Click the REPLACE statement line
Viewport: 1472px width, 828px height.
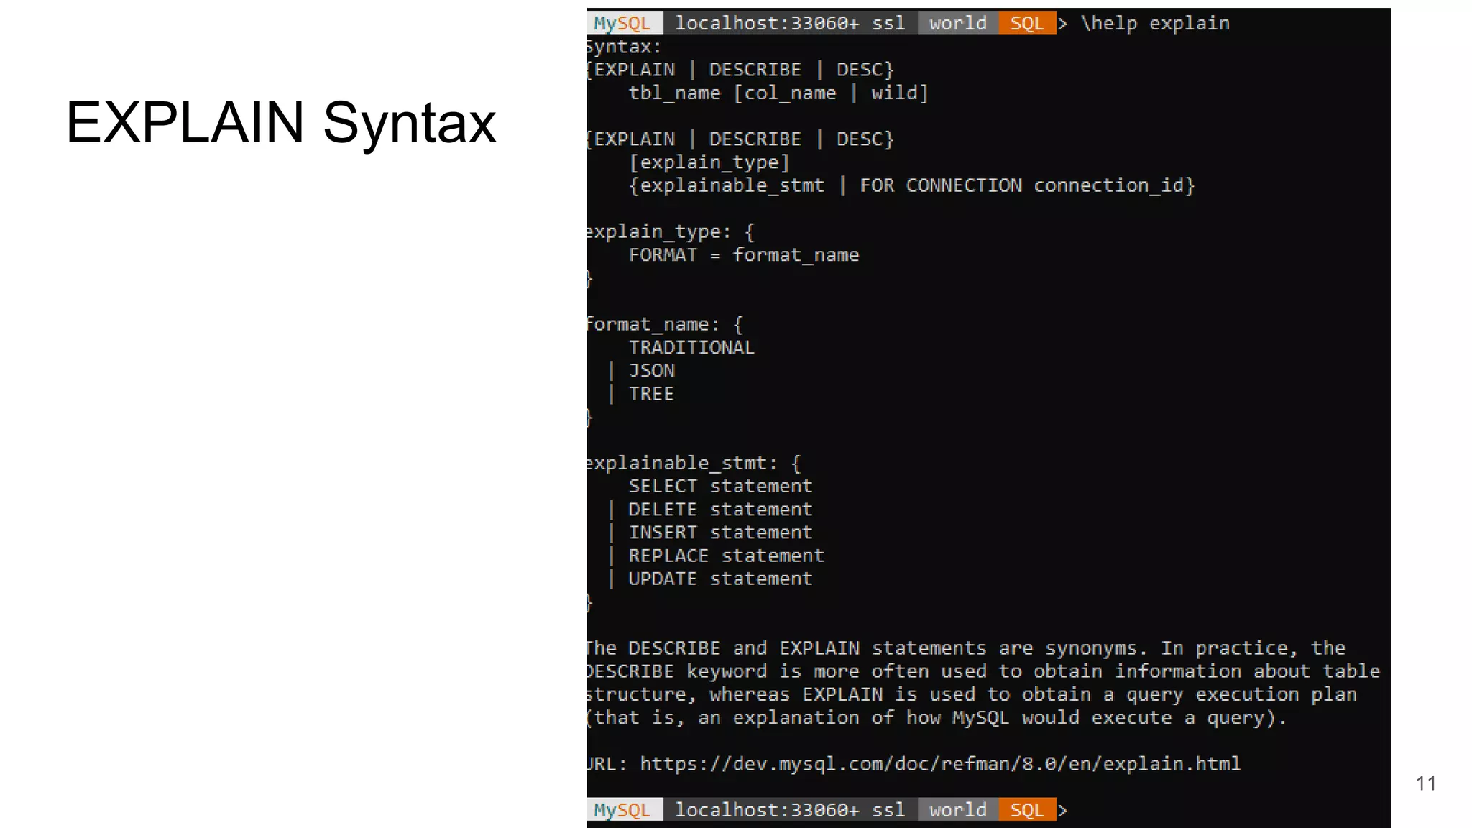[726, 556]
